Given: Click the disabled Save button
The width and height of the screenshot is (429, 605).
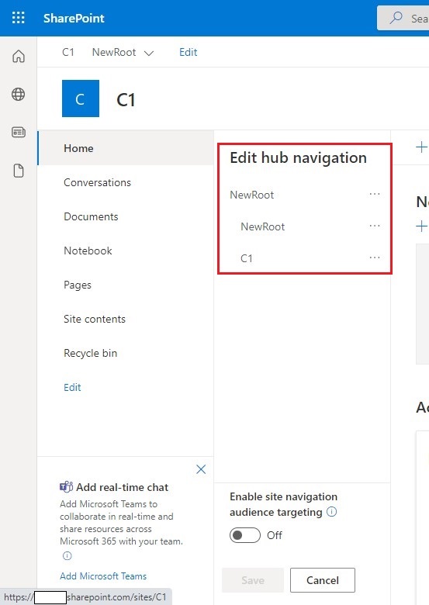Looking at the screenshot, I should (253, 580).
